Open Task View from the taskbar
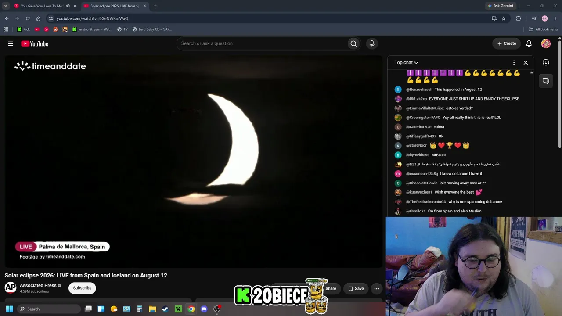This screenshot has height=316, width=562. (88, 309)
